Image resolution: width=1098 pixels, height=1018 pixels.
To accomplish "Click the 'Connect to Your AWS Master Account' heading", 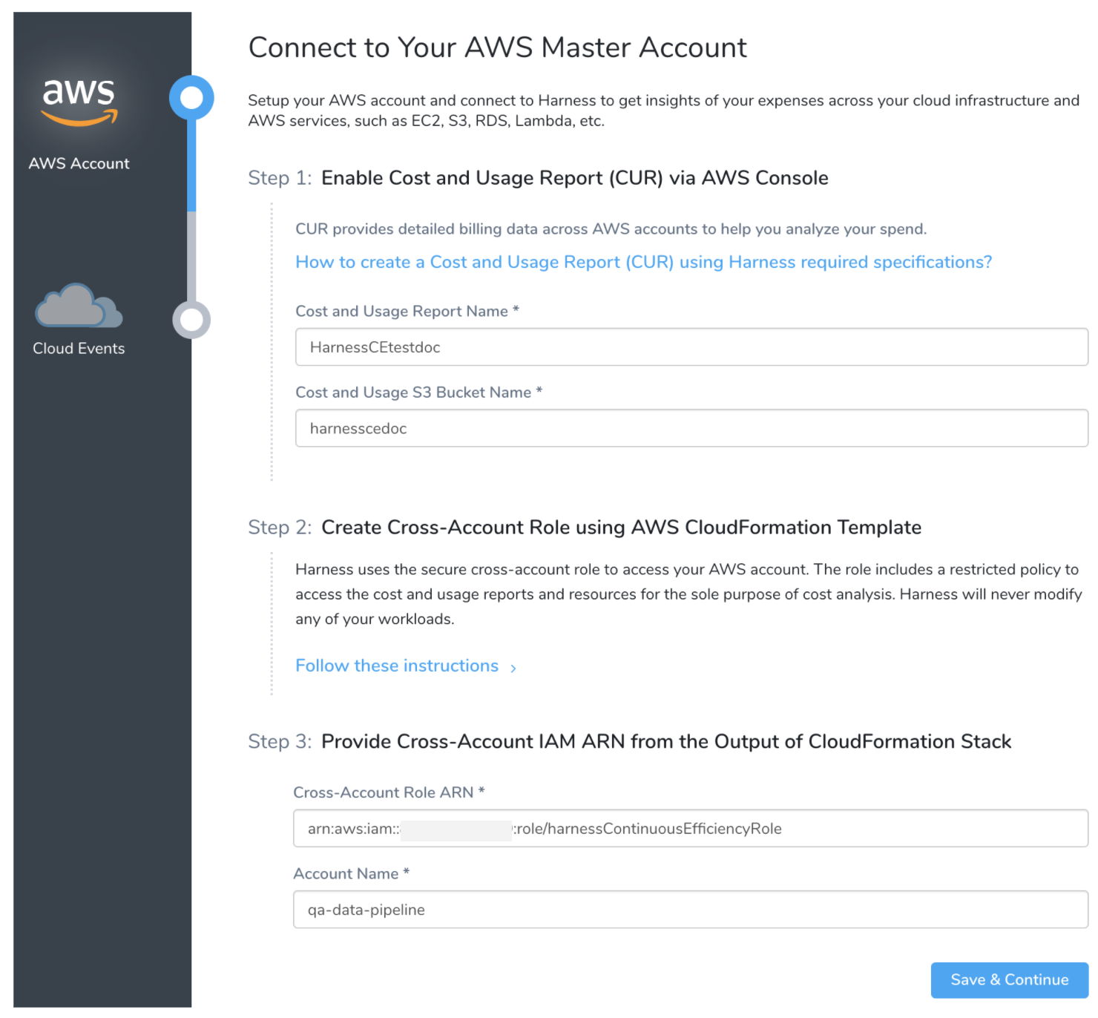I will (x=497, y=47).
